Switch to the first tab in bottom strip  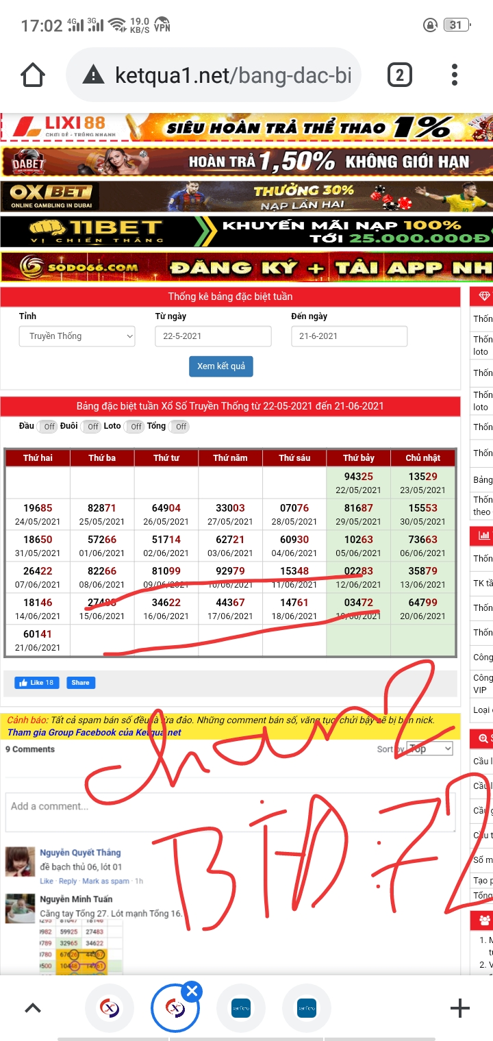coord(110,1008)
